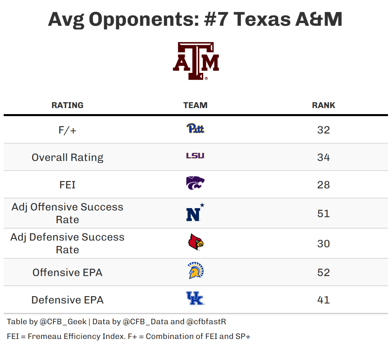Screen dimensions: 391x348
Task: Click the RATING column header
Action: pyautogui.click(x=68, y=105)
